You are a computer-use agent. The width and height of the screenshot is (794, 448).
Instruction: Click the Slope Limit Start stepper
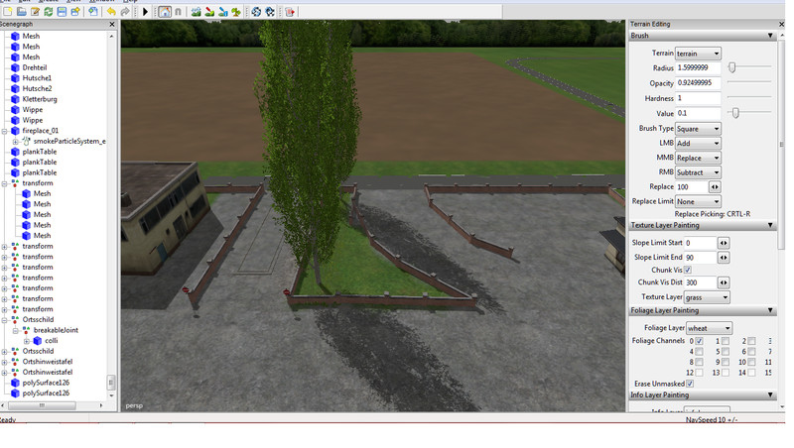point(724,243)
